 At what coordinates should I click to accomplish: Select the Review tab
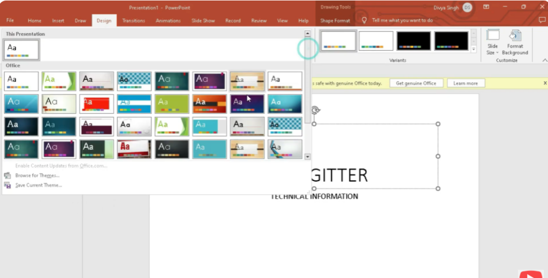258,21
